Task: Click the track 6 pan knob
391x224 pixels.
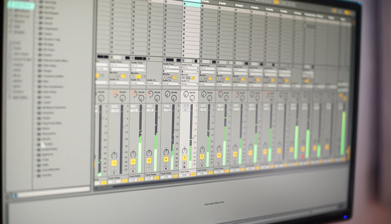Action: tap(166, 152)
